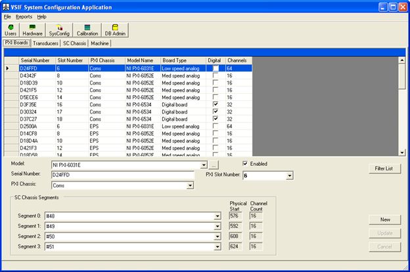The width and height of the screenshot is (410, 272).
Task: Open the Hardware toolbar icon
Action: tap(32, 30)
